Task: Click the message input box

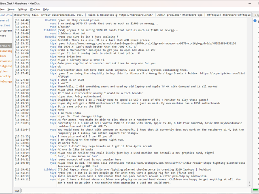Action: pos(136,191)
